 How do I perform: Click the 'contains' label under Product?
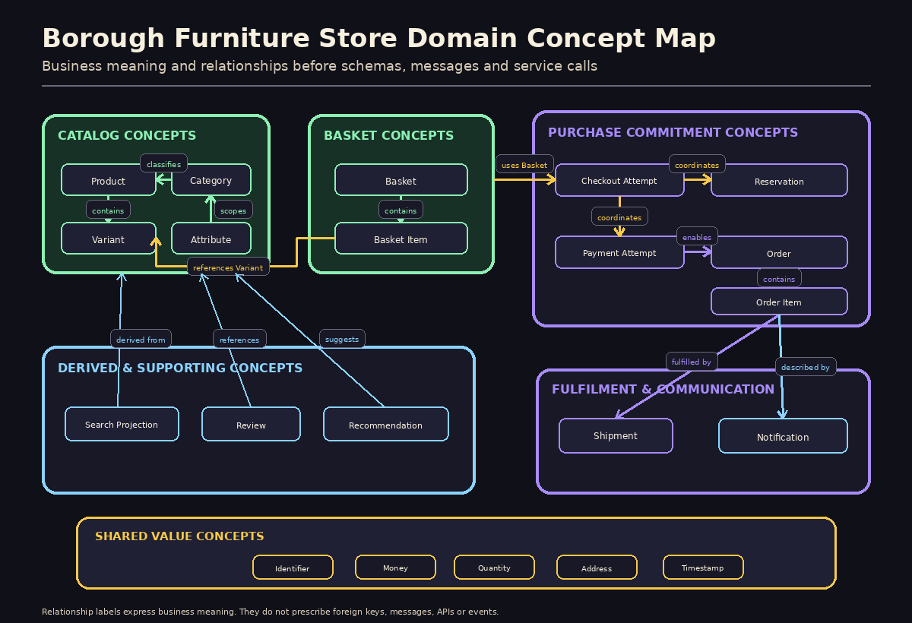(x=108, y=210)
